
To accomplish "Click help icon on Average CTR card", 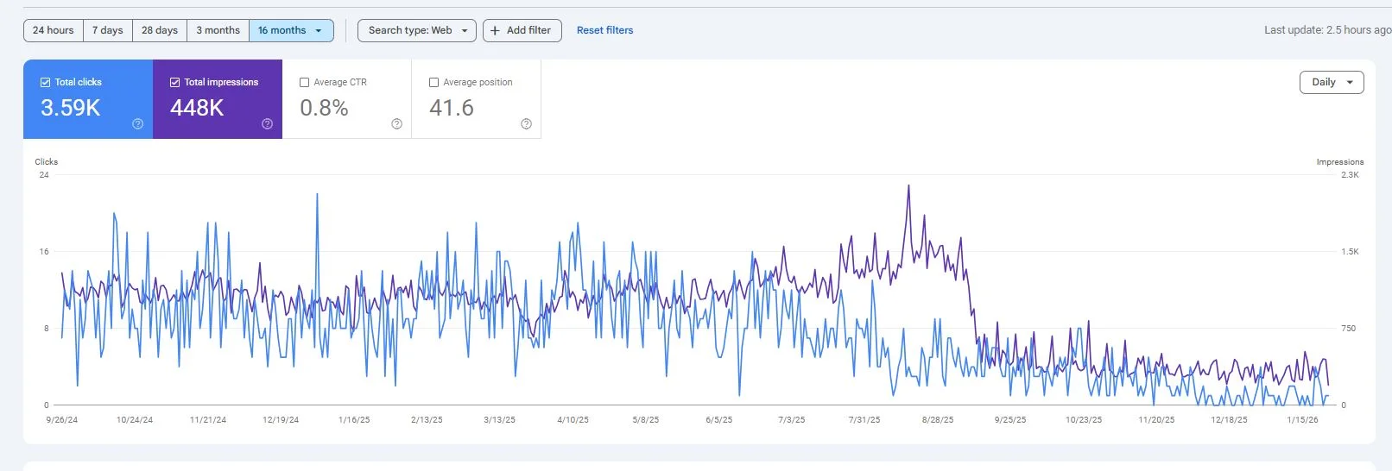I will tap(396, 124).
